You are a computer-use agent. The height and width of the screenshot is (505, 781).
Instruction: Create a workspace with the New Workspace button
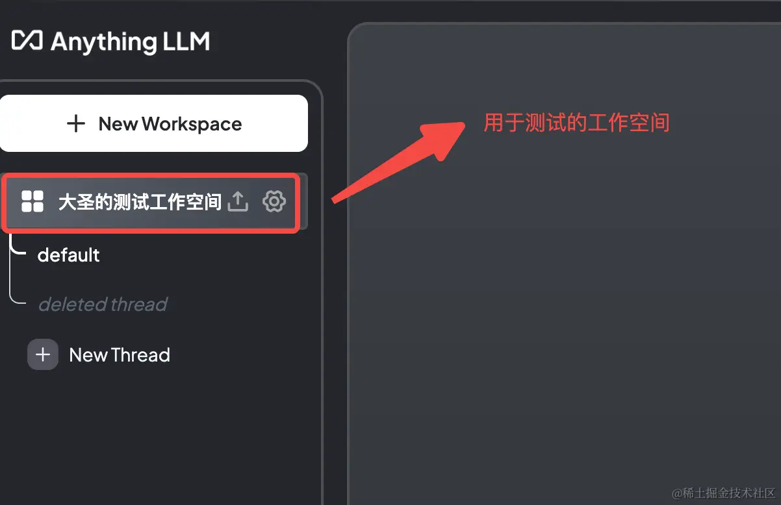154,123
